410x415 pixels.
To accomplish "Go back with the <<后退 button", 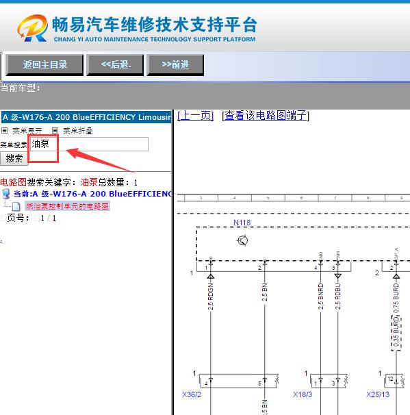I will [115, 65].
